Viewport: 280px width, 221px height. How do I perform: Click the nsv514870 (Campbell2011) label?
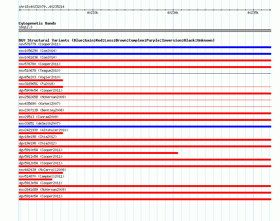tap(42, 176)
